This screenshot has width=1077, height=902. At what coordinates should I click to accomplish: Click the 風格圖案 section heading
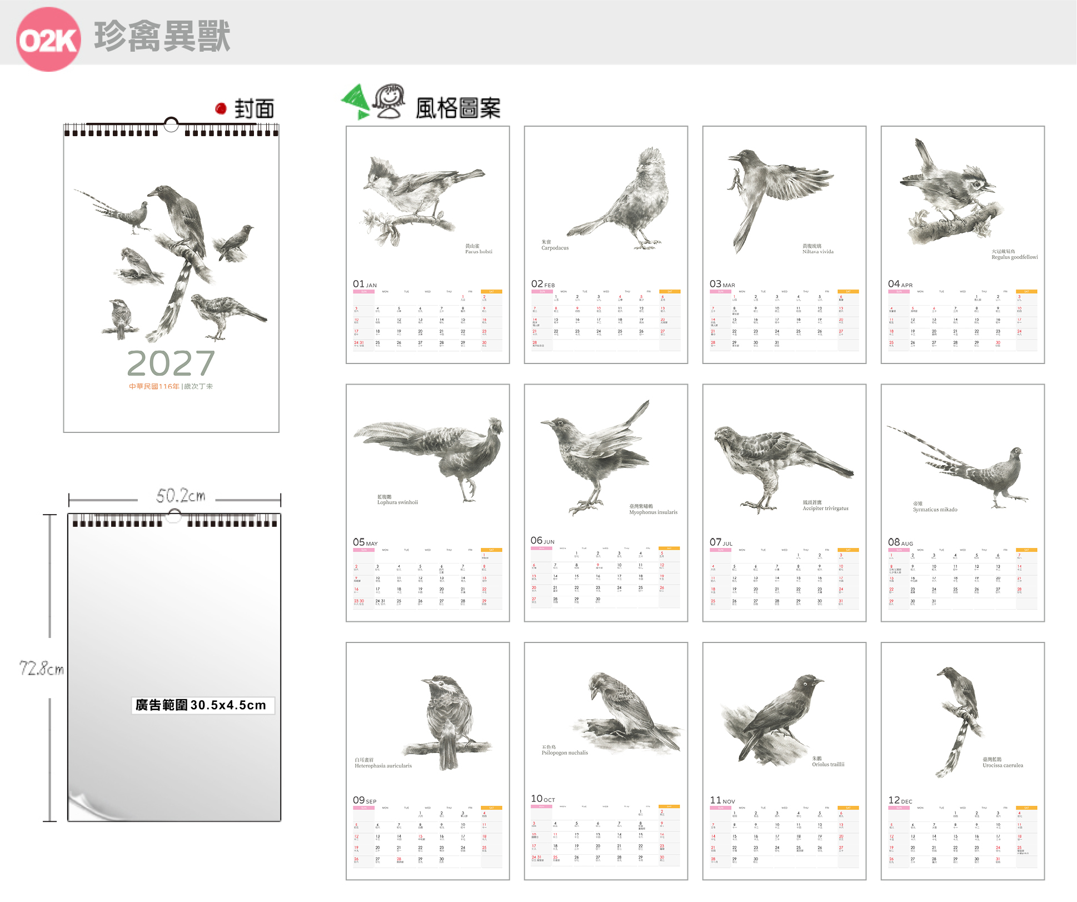pyautogui.click(x=458, y=108)
